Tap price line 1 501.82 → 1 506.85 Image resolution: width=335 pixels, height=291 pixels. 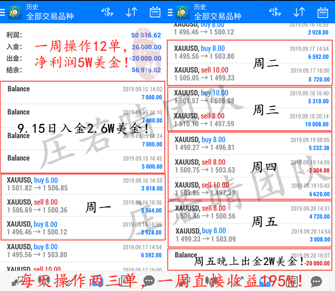[x=37, y=188]
